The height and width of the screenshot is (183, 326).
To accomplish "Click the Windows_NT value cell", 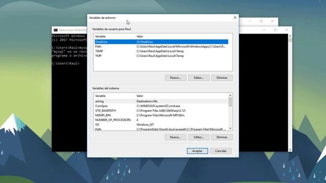I will coord(145,125).
